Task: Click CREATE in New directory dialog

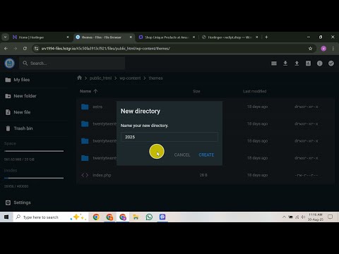Action: (206, 155)
